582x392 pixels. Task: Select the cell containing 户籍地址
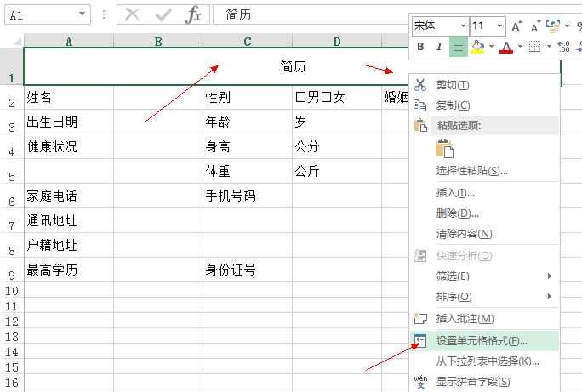click(x=69, y=245)
